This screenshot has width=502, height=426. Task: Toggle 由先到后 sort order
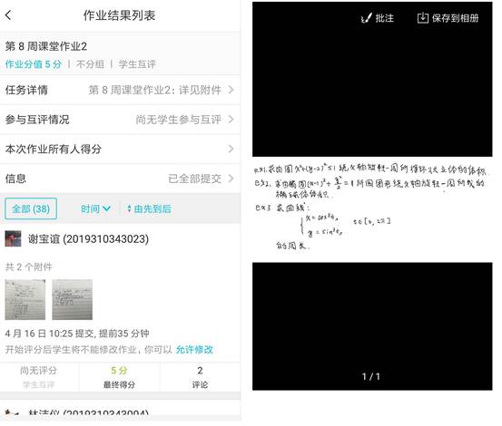149,209
